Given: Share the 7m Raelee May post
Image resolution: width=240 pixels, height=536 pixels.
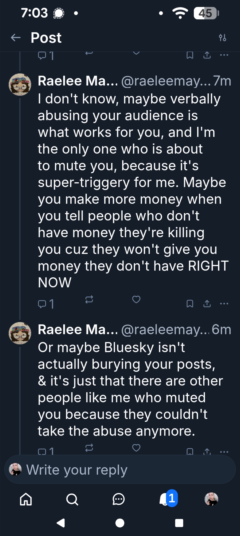Looking at the screenshot, I should coord(207,304).
